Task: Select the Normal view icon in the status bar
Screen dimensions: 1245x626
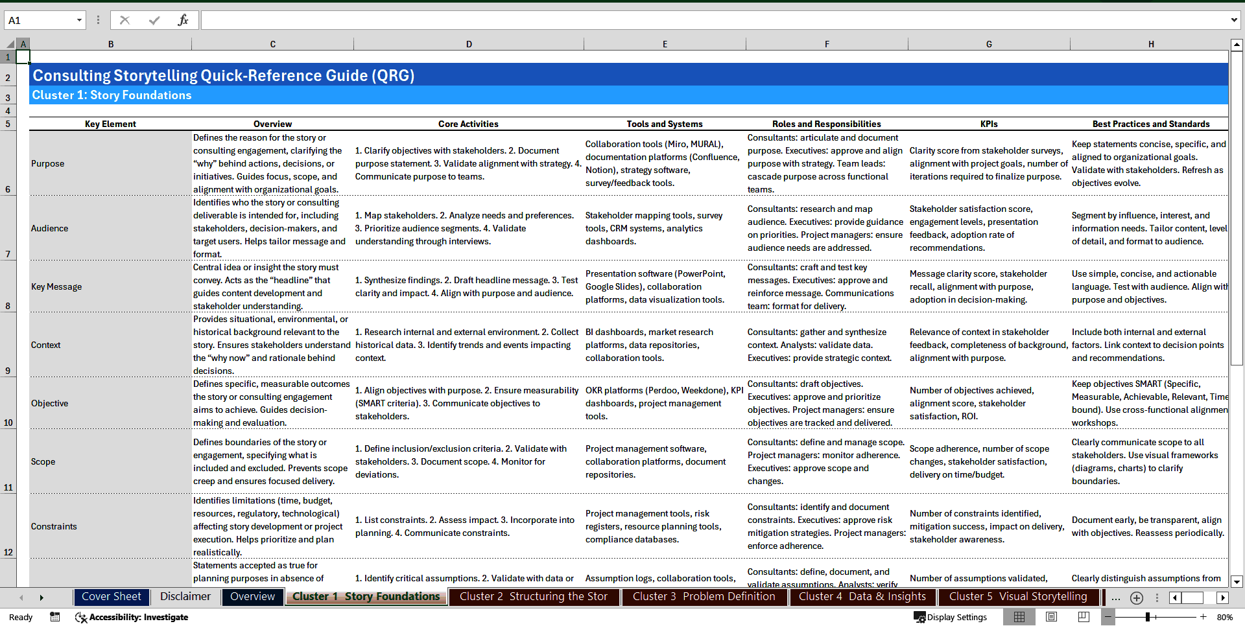Action: click(1019, 617)
